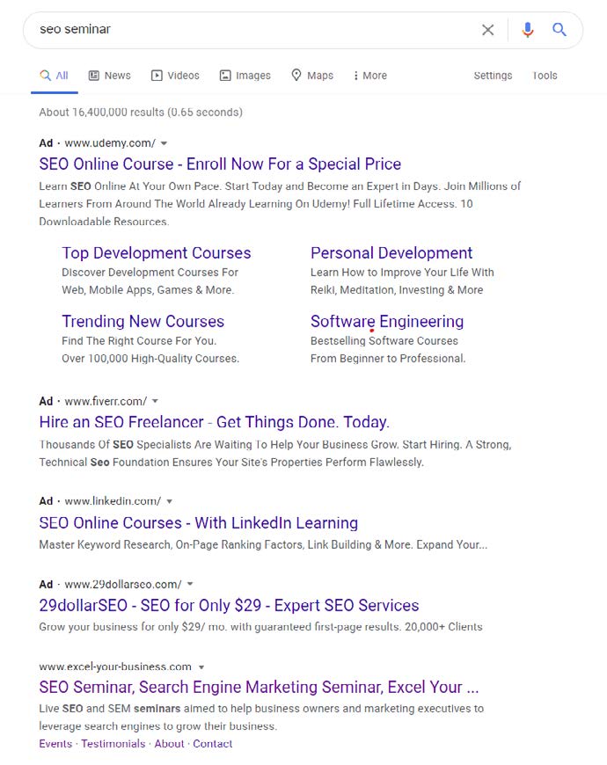Open the Testimonials sitelink
The height and width of the screenshot is (765, 607).
(113, 744)
